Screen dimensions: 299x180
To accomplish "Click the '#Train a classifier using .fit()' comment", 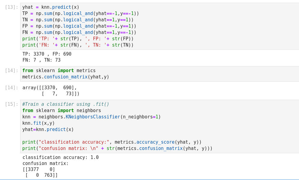I will click(x=66, y=104).
